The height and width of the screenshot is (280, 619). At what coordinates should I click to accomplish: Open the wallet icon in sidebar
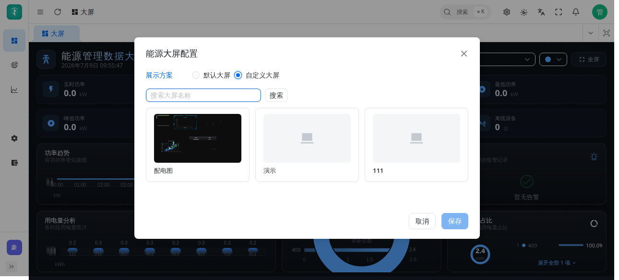tap(14, 163)
